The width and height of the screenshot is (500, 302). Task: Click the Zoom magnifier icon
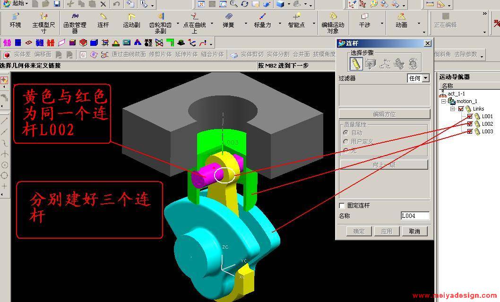coord(234,4)
